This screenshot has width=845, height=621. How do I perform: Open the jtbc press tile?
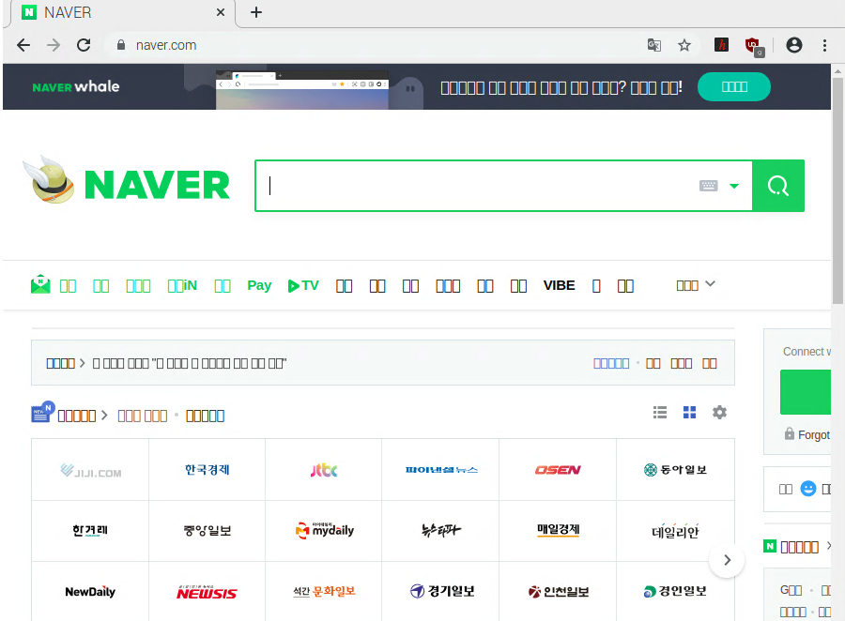click(324, 470)
